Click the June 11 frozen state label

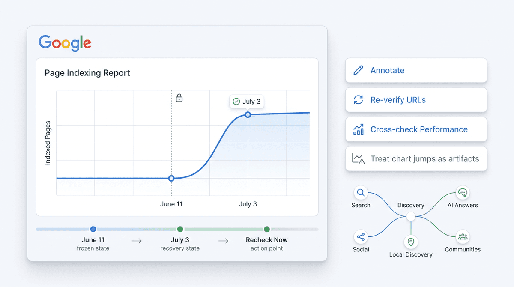93,244
